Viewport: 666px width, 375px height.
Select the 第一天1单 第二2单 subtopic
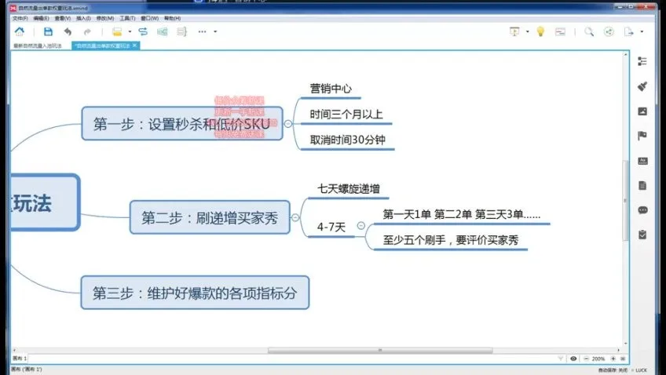462,214
